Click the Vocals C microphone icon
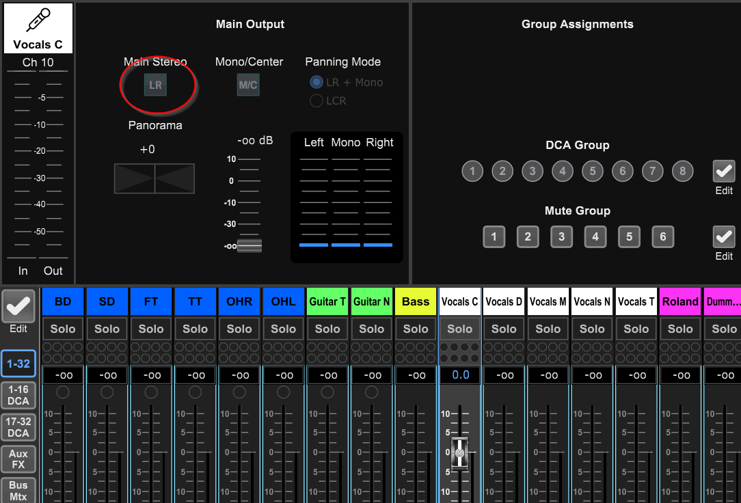 click(38, 20)
